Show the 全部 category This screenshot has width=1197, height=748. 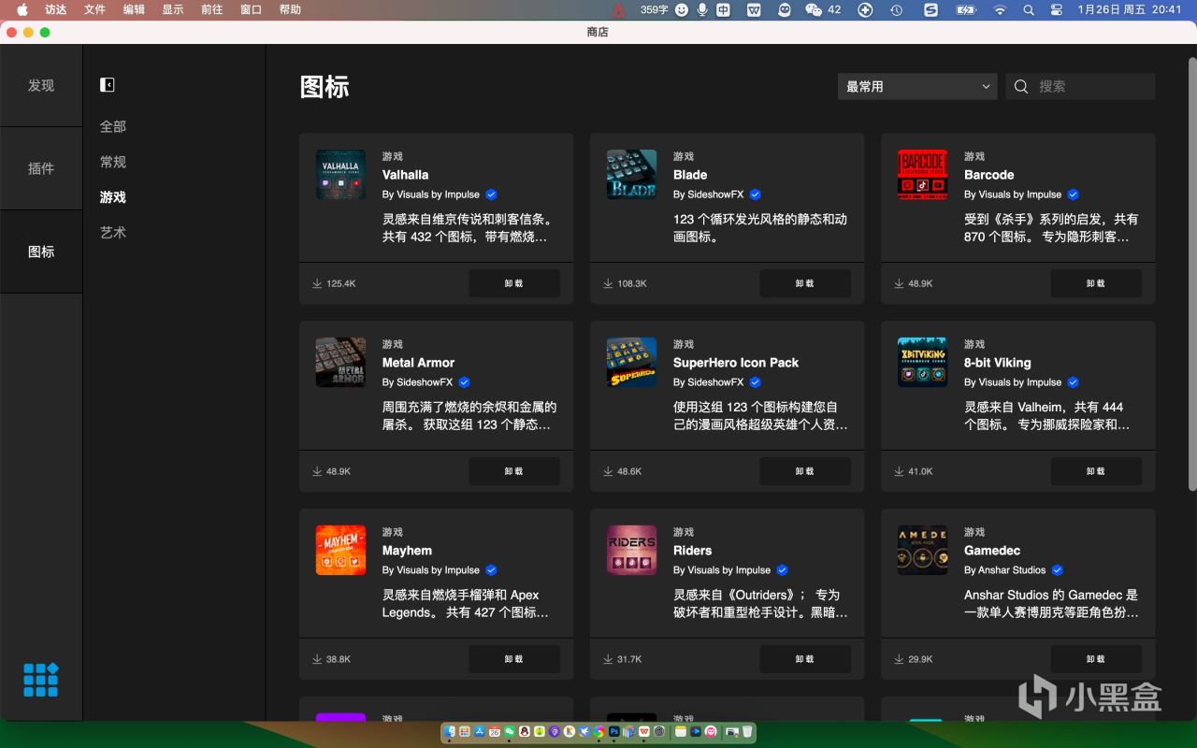click(113, 126)
